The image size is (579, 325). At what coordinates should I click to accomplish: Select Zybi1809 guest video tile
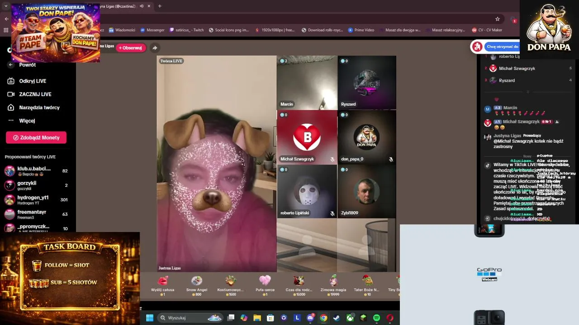coord(367,191)
